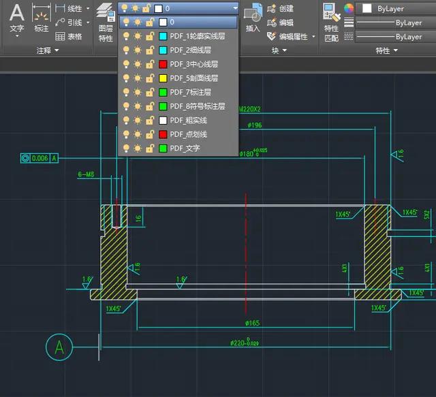The height and width of the screenshot is (397, 436).
Task: Click the yellow color swatch of PDF_5剖面线层
Action: (x=162, y=78)
